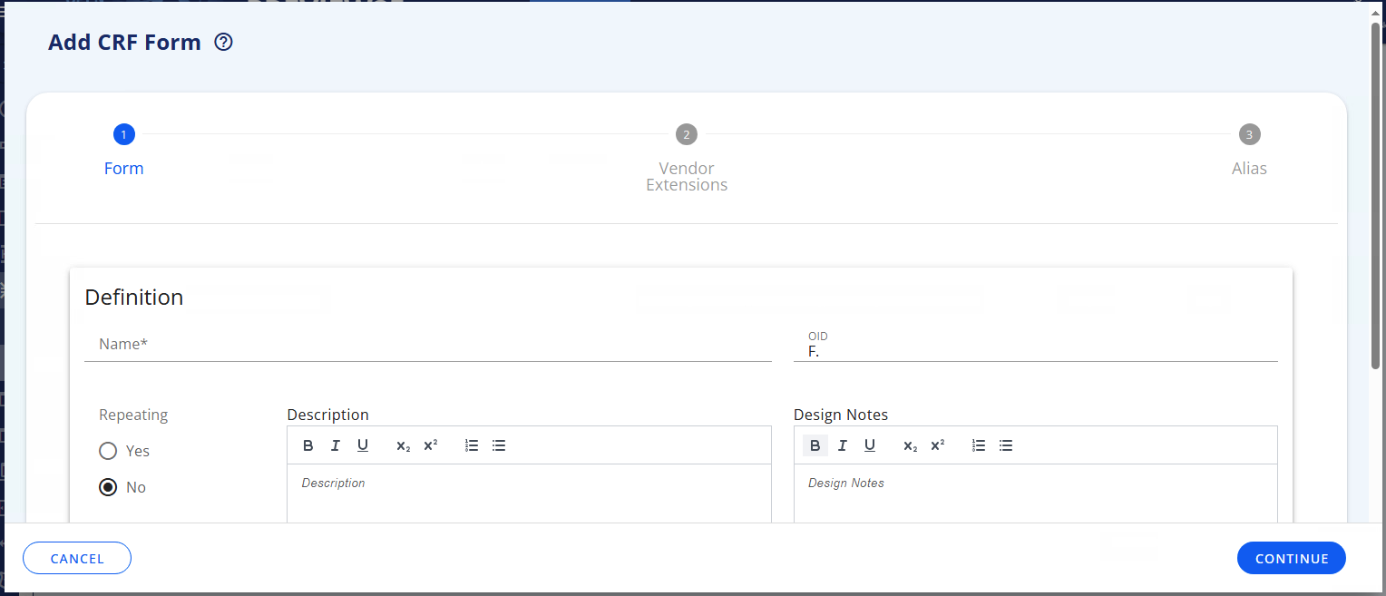Create a bulleted list in the Design Notes editor

coord(1005,445)
